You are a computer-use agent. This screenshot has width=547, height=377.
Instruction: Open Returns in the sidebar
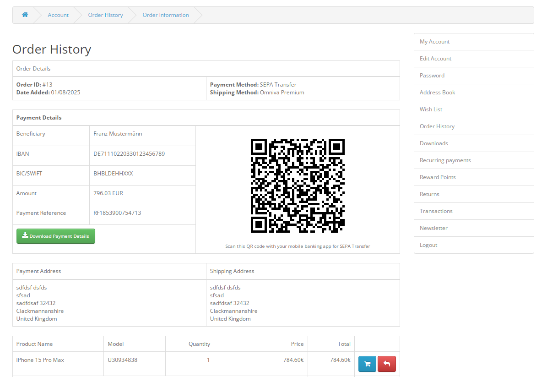click(474, 194)
